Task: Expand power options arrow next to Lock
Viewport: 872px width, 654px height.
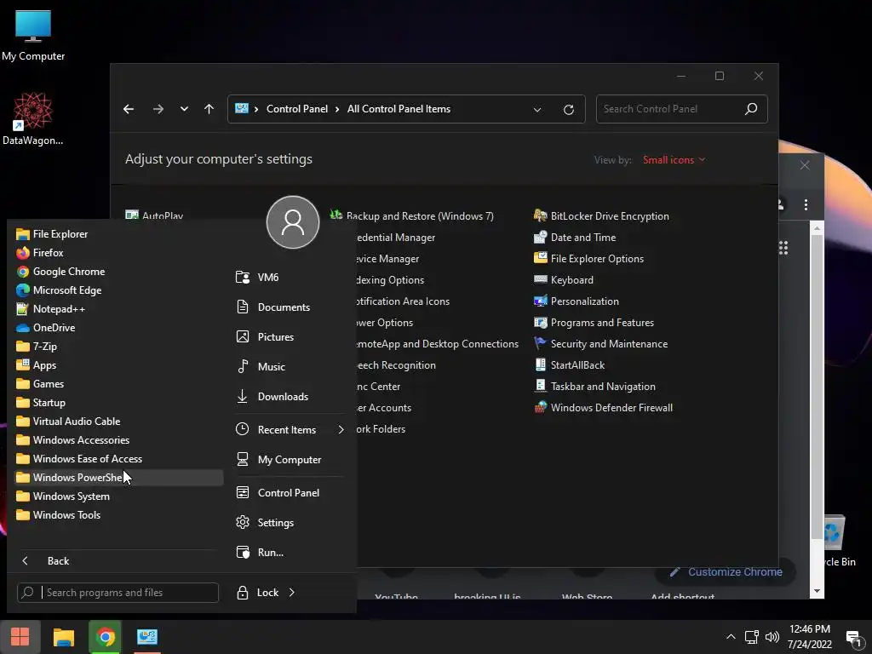Action: pyautogui.click(x=292, y=593)
